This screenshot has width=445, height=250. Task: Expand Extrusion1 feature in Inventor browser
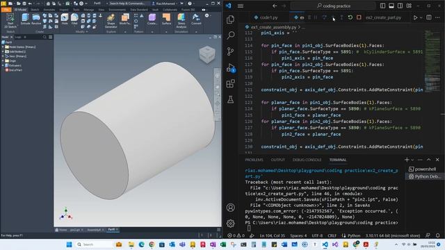click(3, 65)
